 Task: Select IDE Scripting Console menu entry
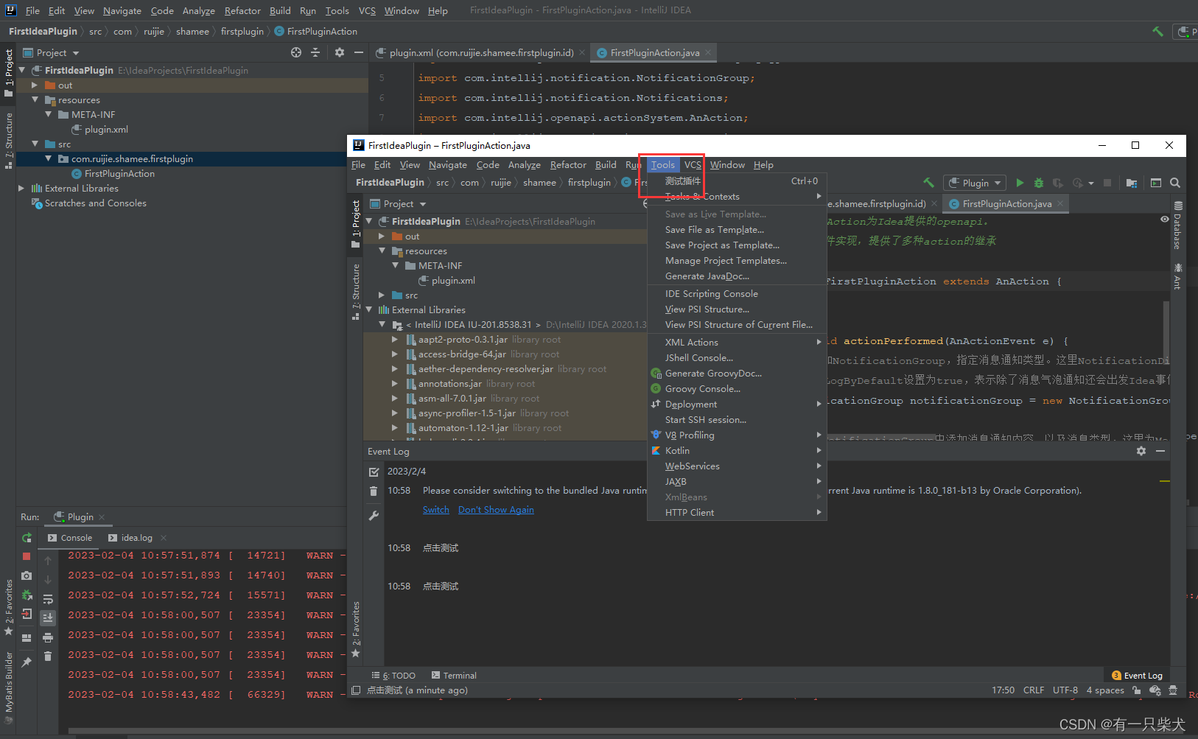737,293
